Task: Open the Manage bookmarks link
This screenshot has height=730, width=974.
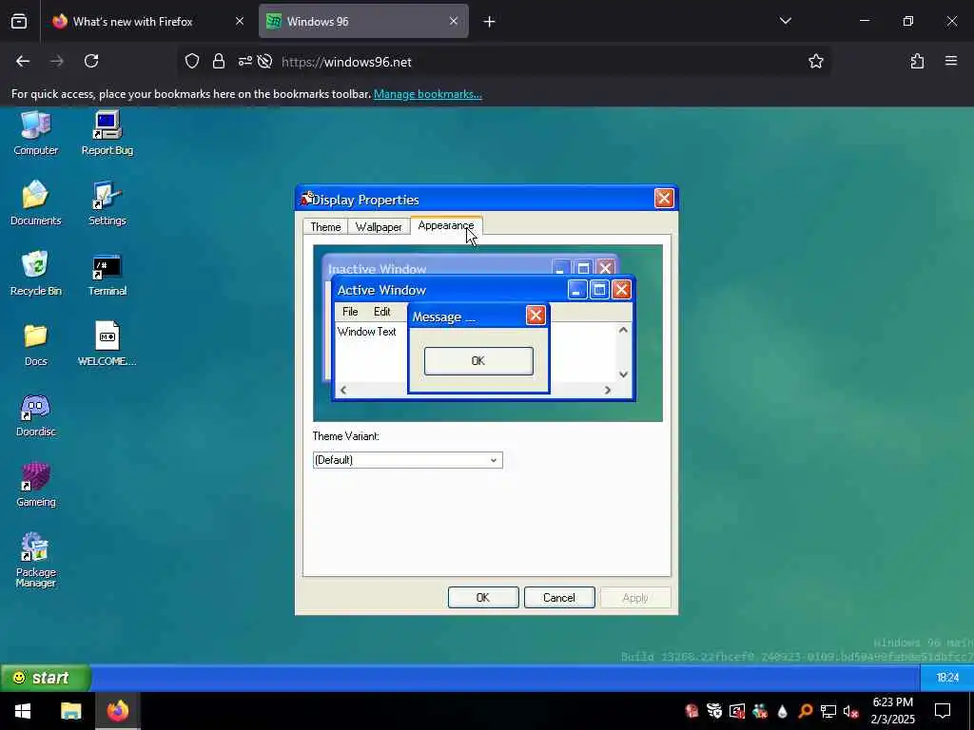Action: 427,94
